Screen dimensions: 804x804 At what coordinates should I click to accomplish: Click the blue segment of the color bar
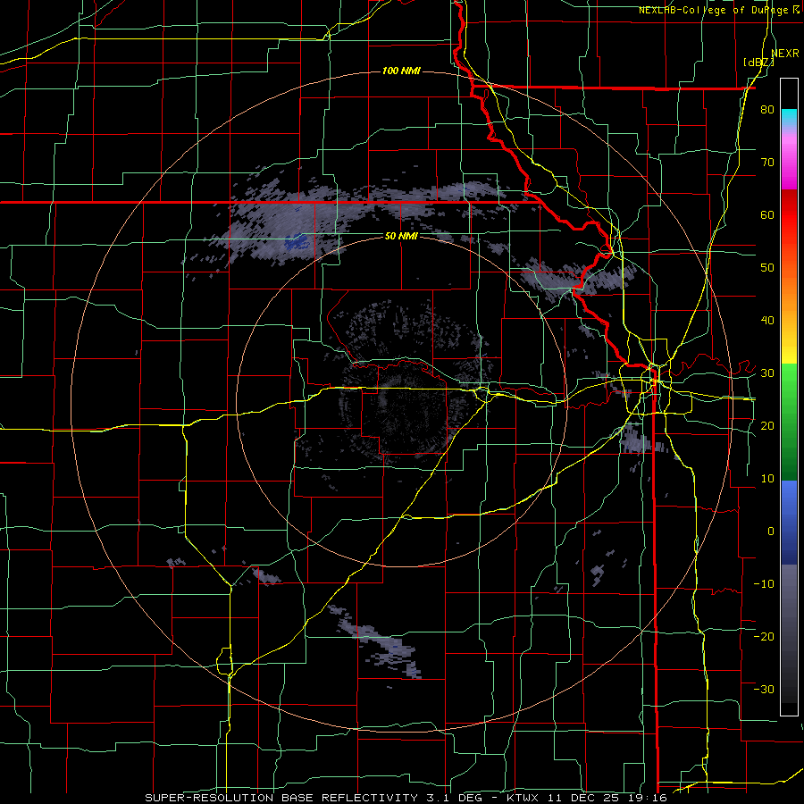click(789, 522)
